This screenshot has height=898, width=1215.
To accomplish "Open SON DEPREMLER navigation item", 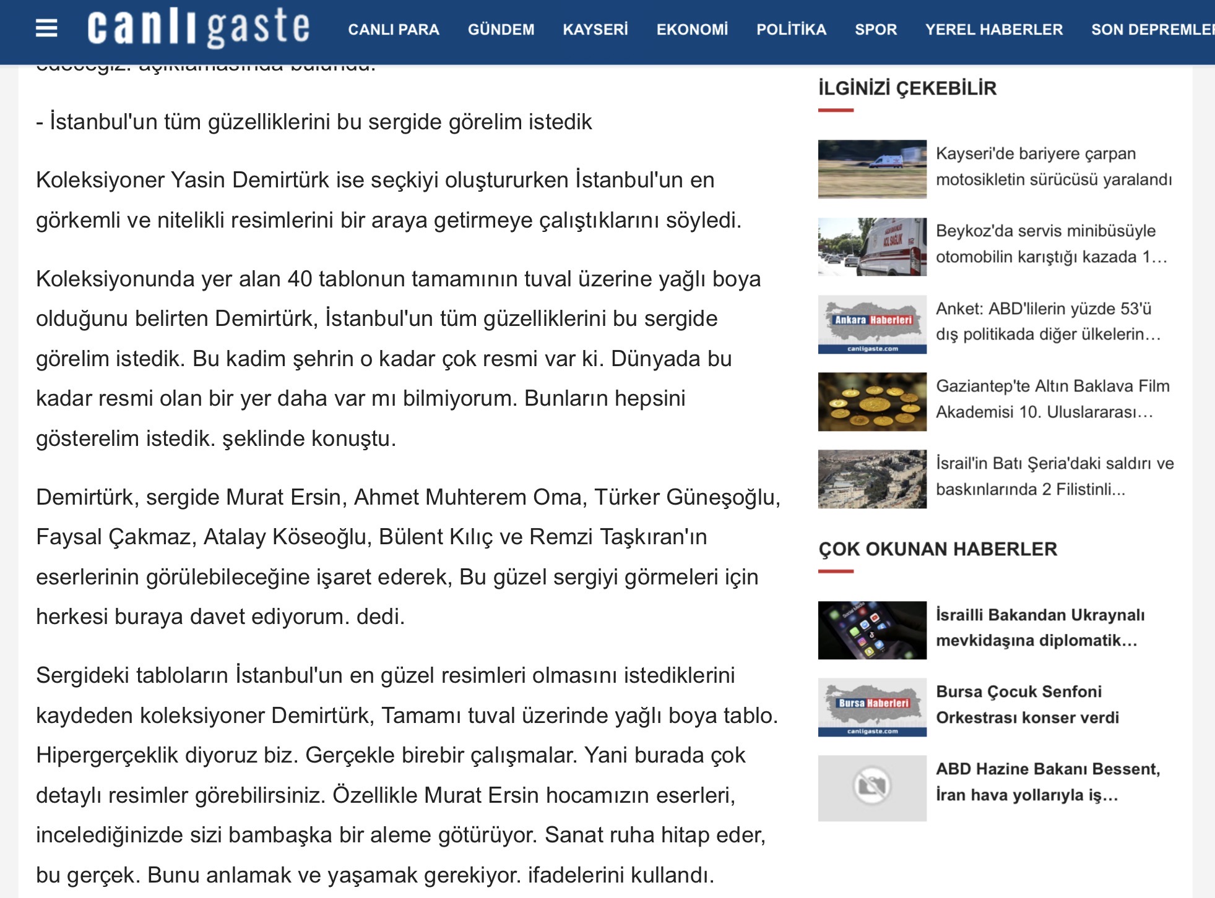I will click(x=1152, y=29).
